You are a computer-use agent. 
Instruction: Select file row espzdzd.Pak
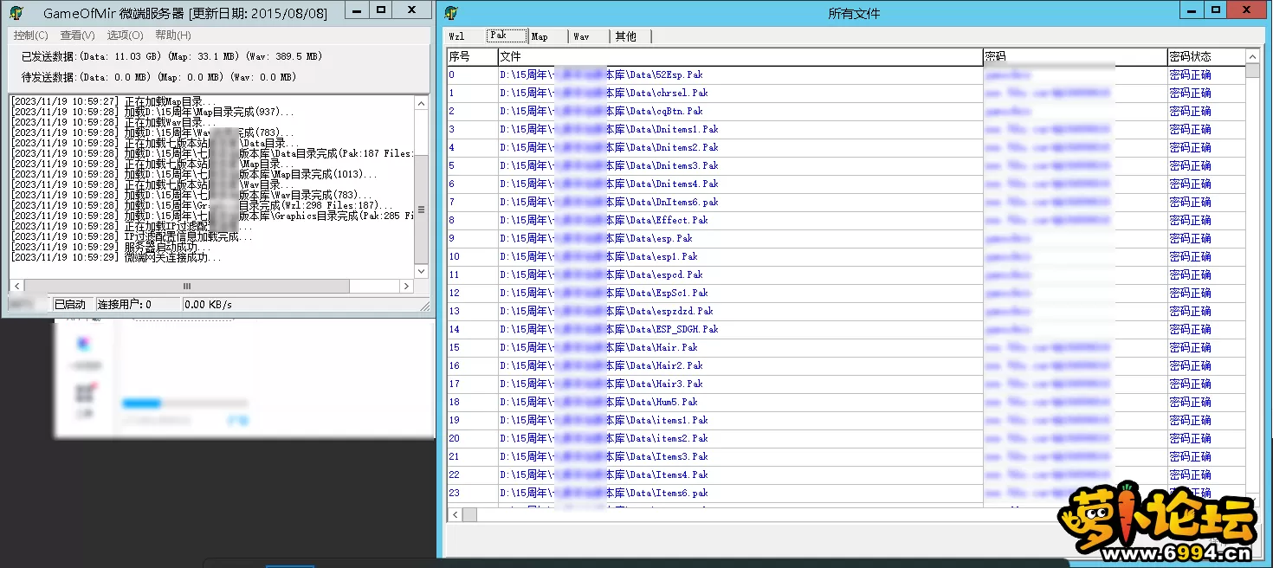click(846, 311)
